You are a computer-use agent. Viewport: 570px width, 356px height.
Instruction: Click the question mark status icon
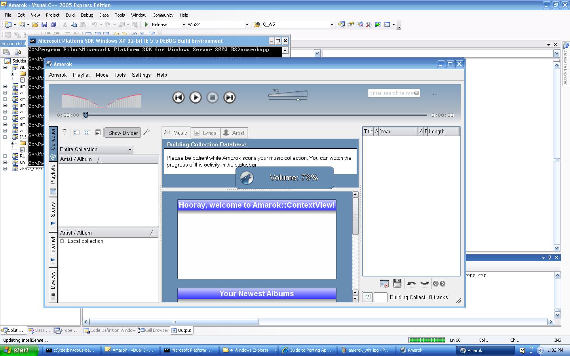pyautogui.click(x=367, y=297)
